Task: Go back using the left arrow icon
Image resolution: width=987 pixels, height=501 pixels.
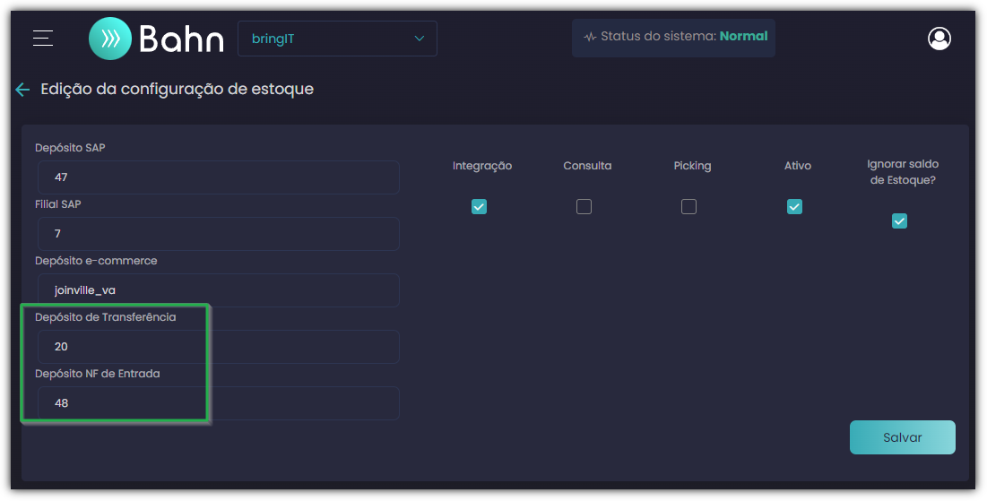Action: (22, 90)
